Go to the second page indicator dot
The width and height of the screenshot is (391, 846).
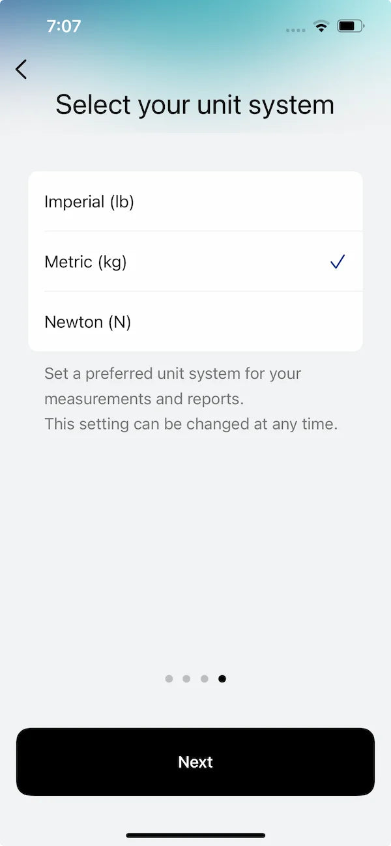coord(186,678)
